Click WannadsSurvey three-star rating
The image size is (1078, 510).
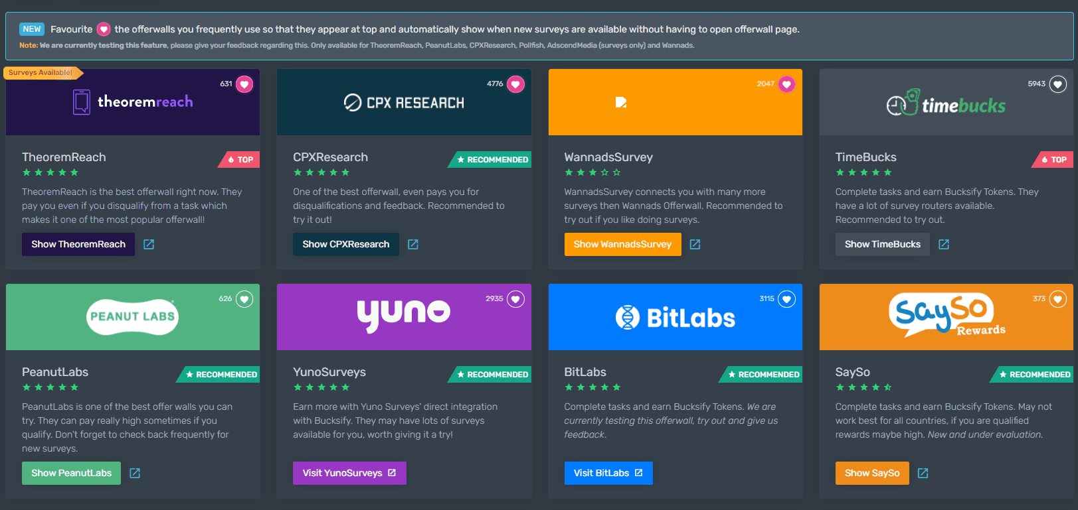[x=592, y=172]
